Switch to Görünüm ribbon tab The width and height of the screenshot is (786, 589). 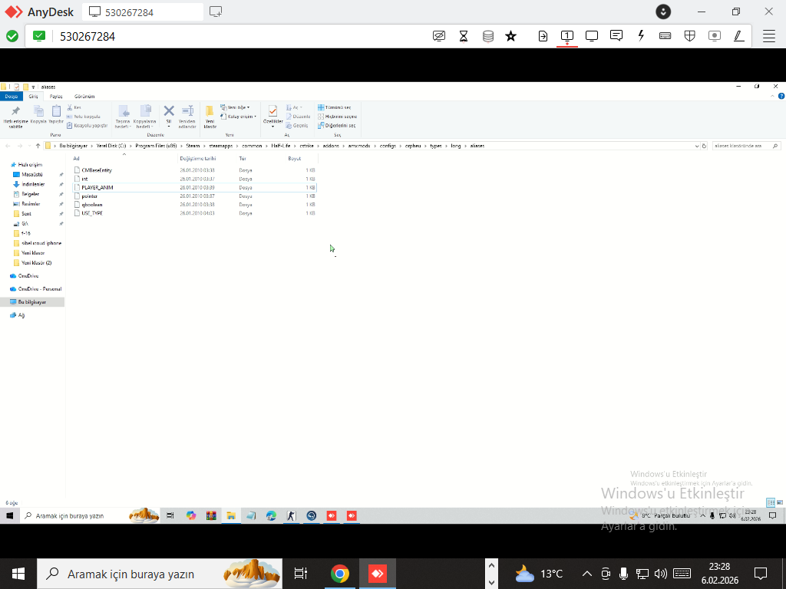tap(84, 96)
